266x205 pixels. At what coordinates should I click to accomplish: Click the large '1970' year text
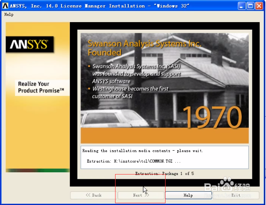[x=212, y=117]
